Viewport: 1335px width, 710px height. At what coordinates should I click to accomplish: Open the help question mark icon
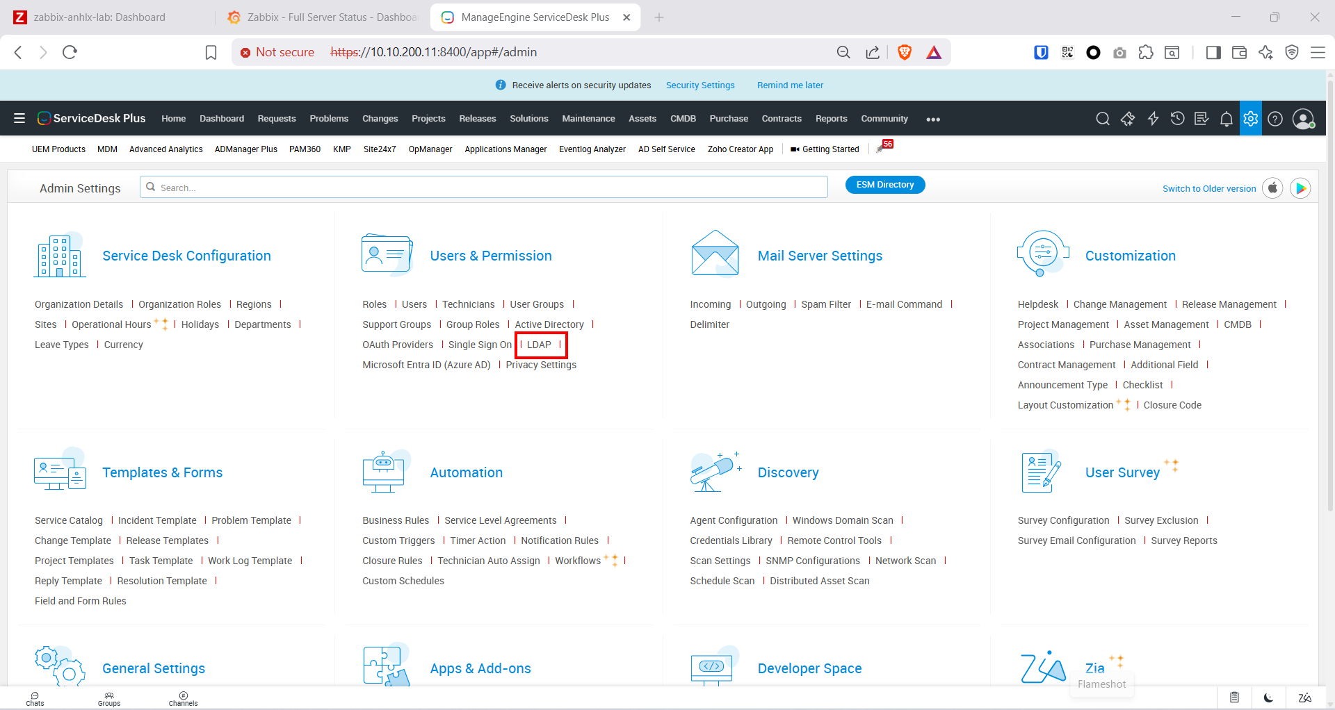coord(1275,119)
